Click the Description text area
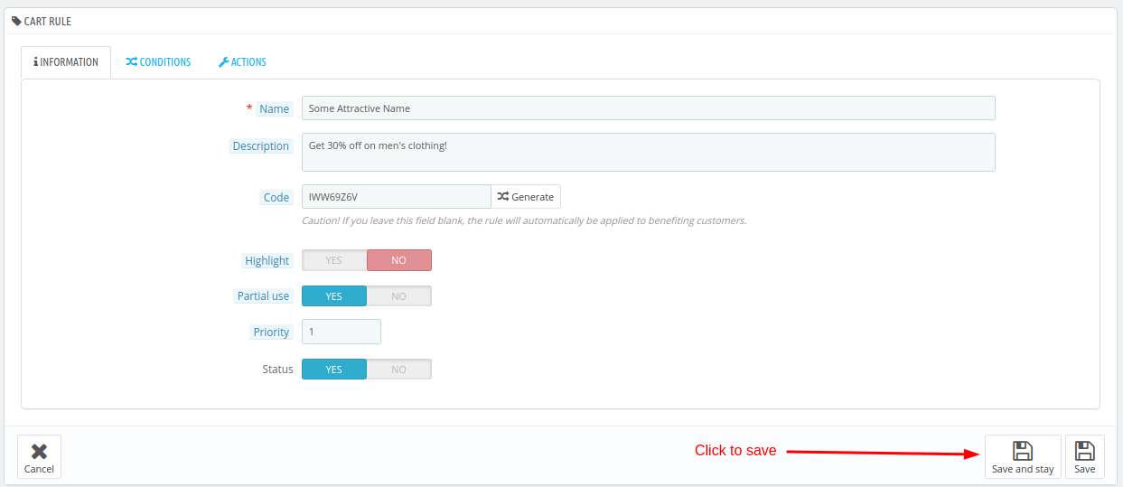The height and width of the screenshot is (487, 1123). point(648,152)
